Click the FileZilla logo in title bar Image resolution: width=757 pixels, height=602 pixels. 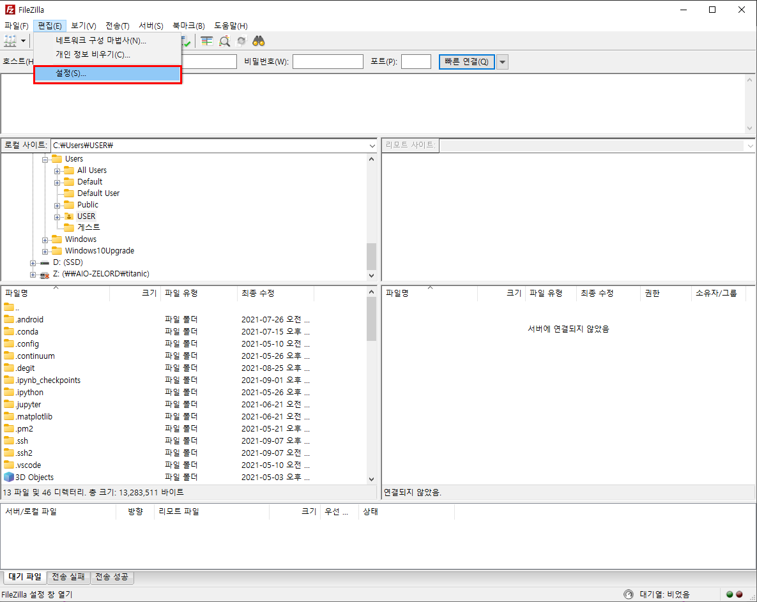click(x=10, y=10)
